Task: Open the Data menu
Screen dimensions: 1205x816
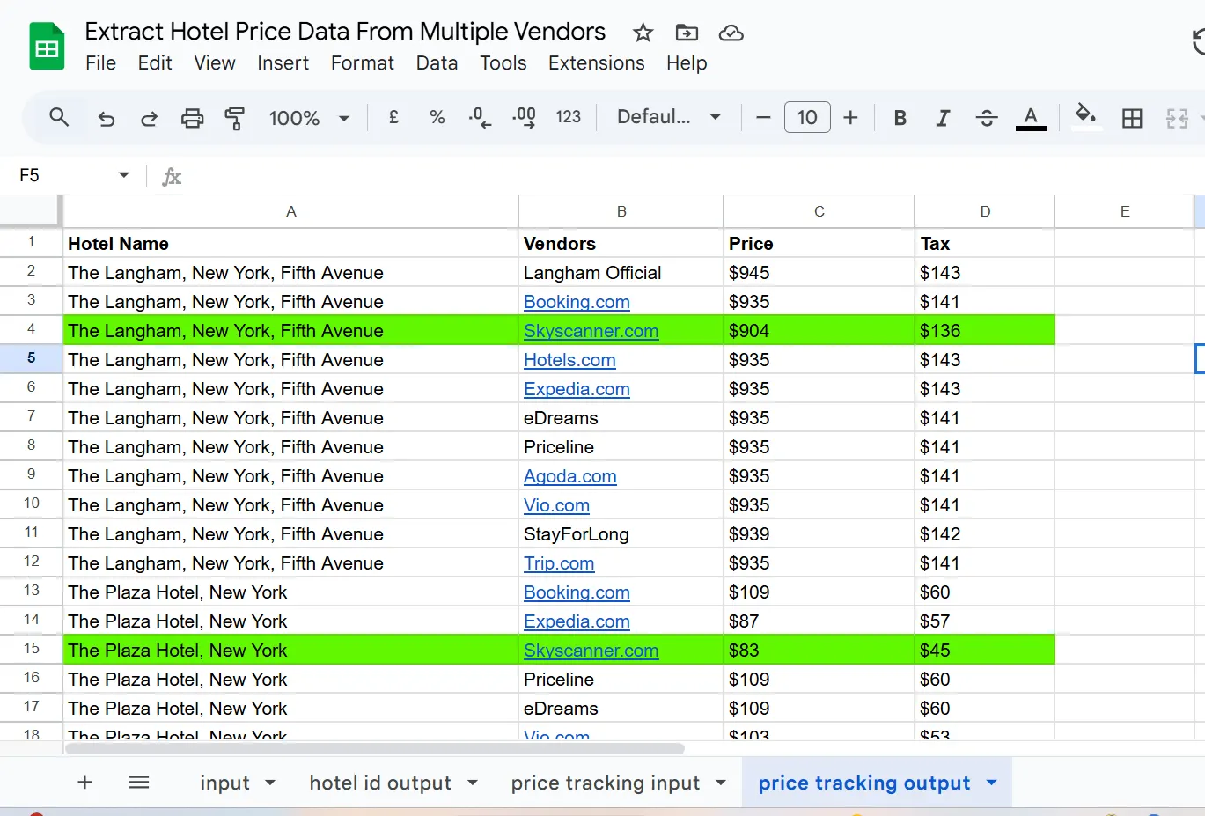Action: coord(437,63)
